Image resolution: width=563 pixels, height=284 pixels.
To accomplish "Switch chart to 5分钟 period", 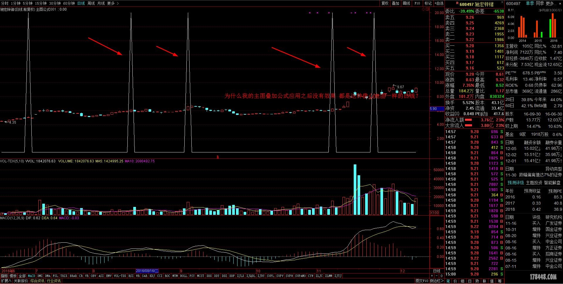I will 28,3.
